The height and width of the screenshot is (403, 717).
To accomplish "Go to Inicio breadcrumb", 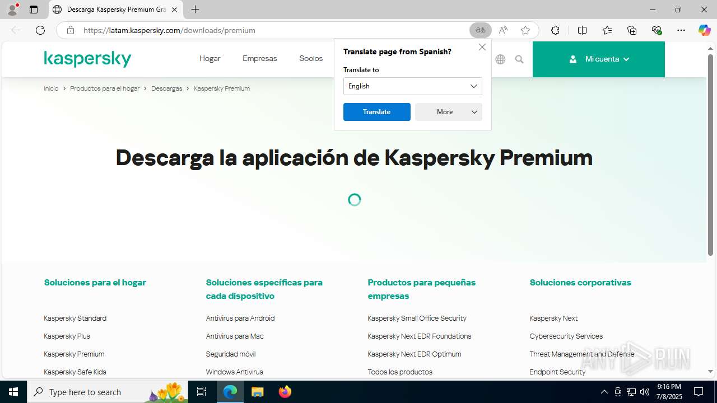I will click(51, 88).
